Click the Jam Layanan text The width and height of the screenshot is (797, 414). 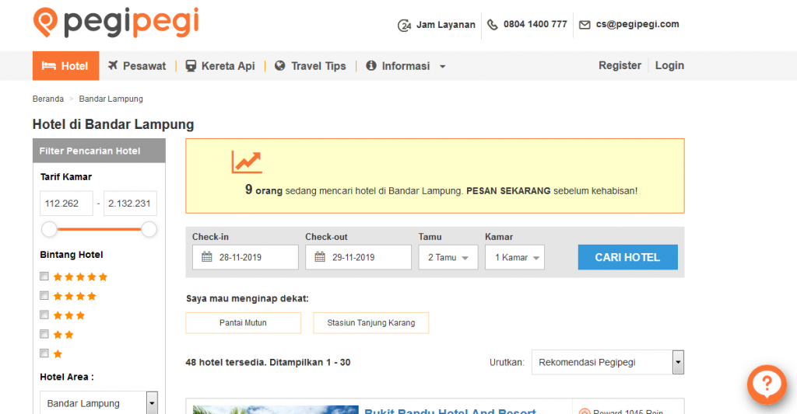tap(446, 25)
